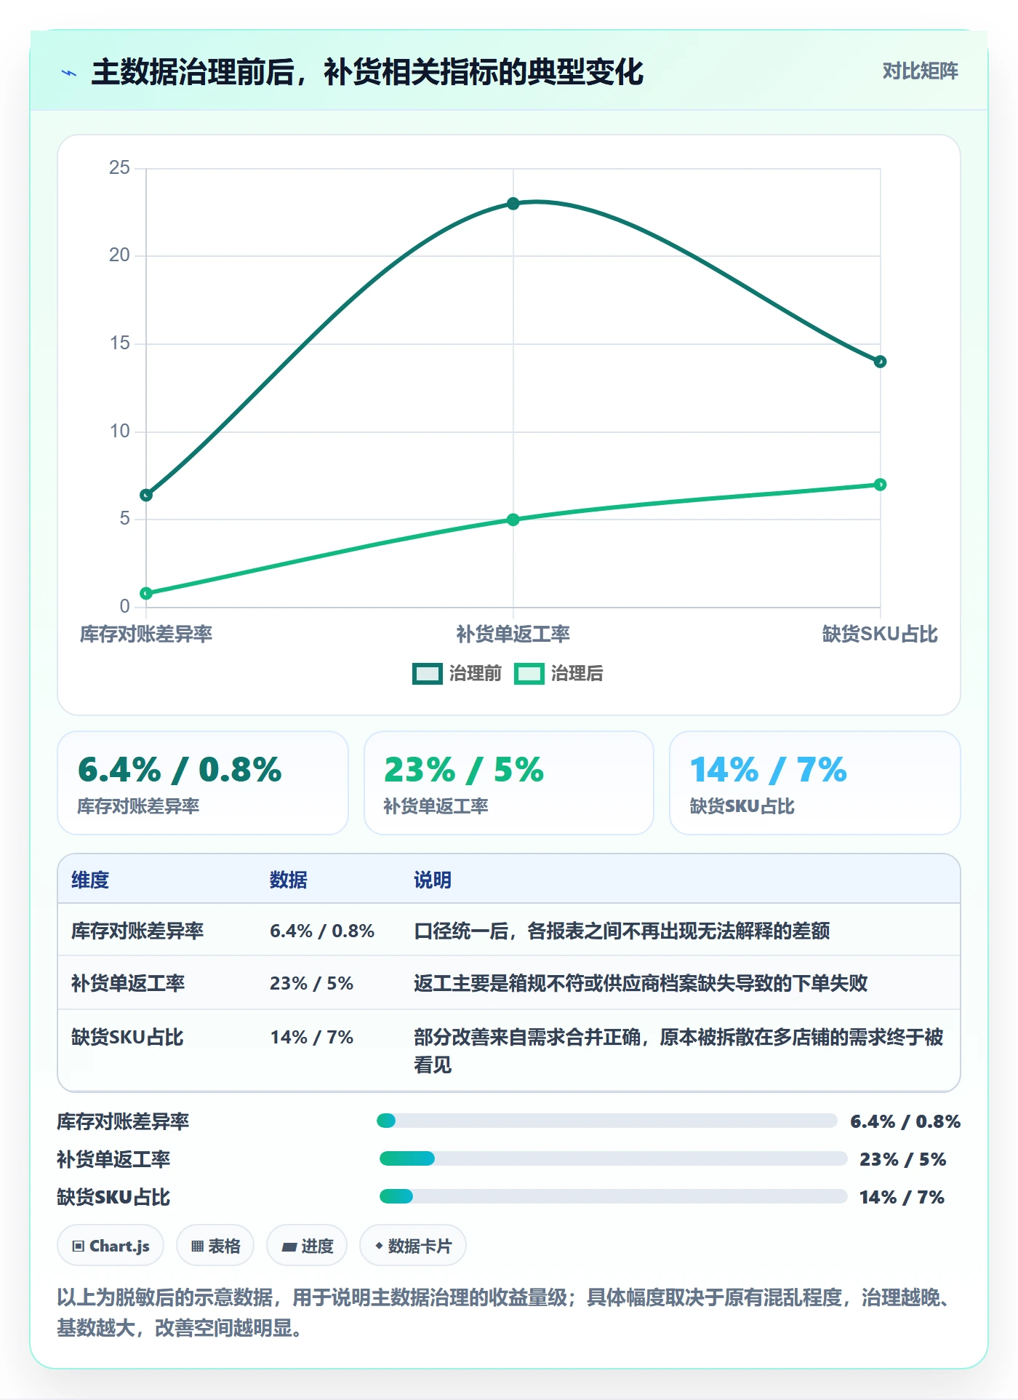Click 治理前 data point at 补货单返工率

coord(513,204)
